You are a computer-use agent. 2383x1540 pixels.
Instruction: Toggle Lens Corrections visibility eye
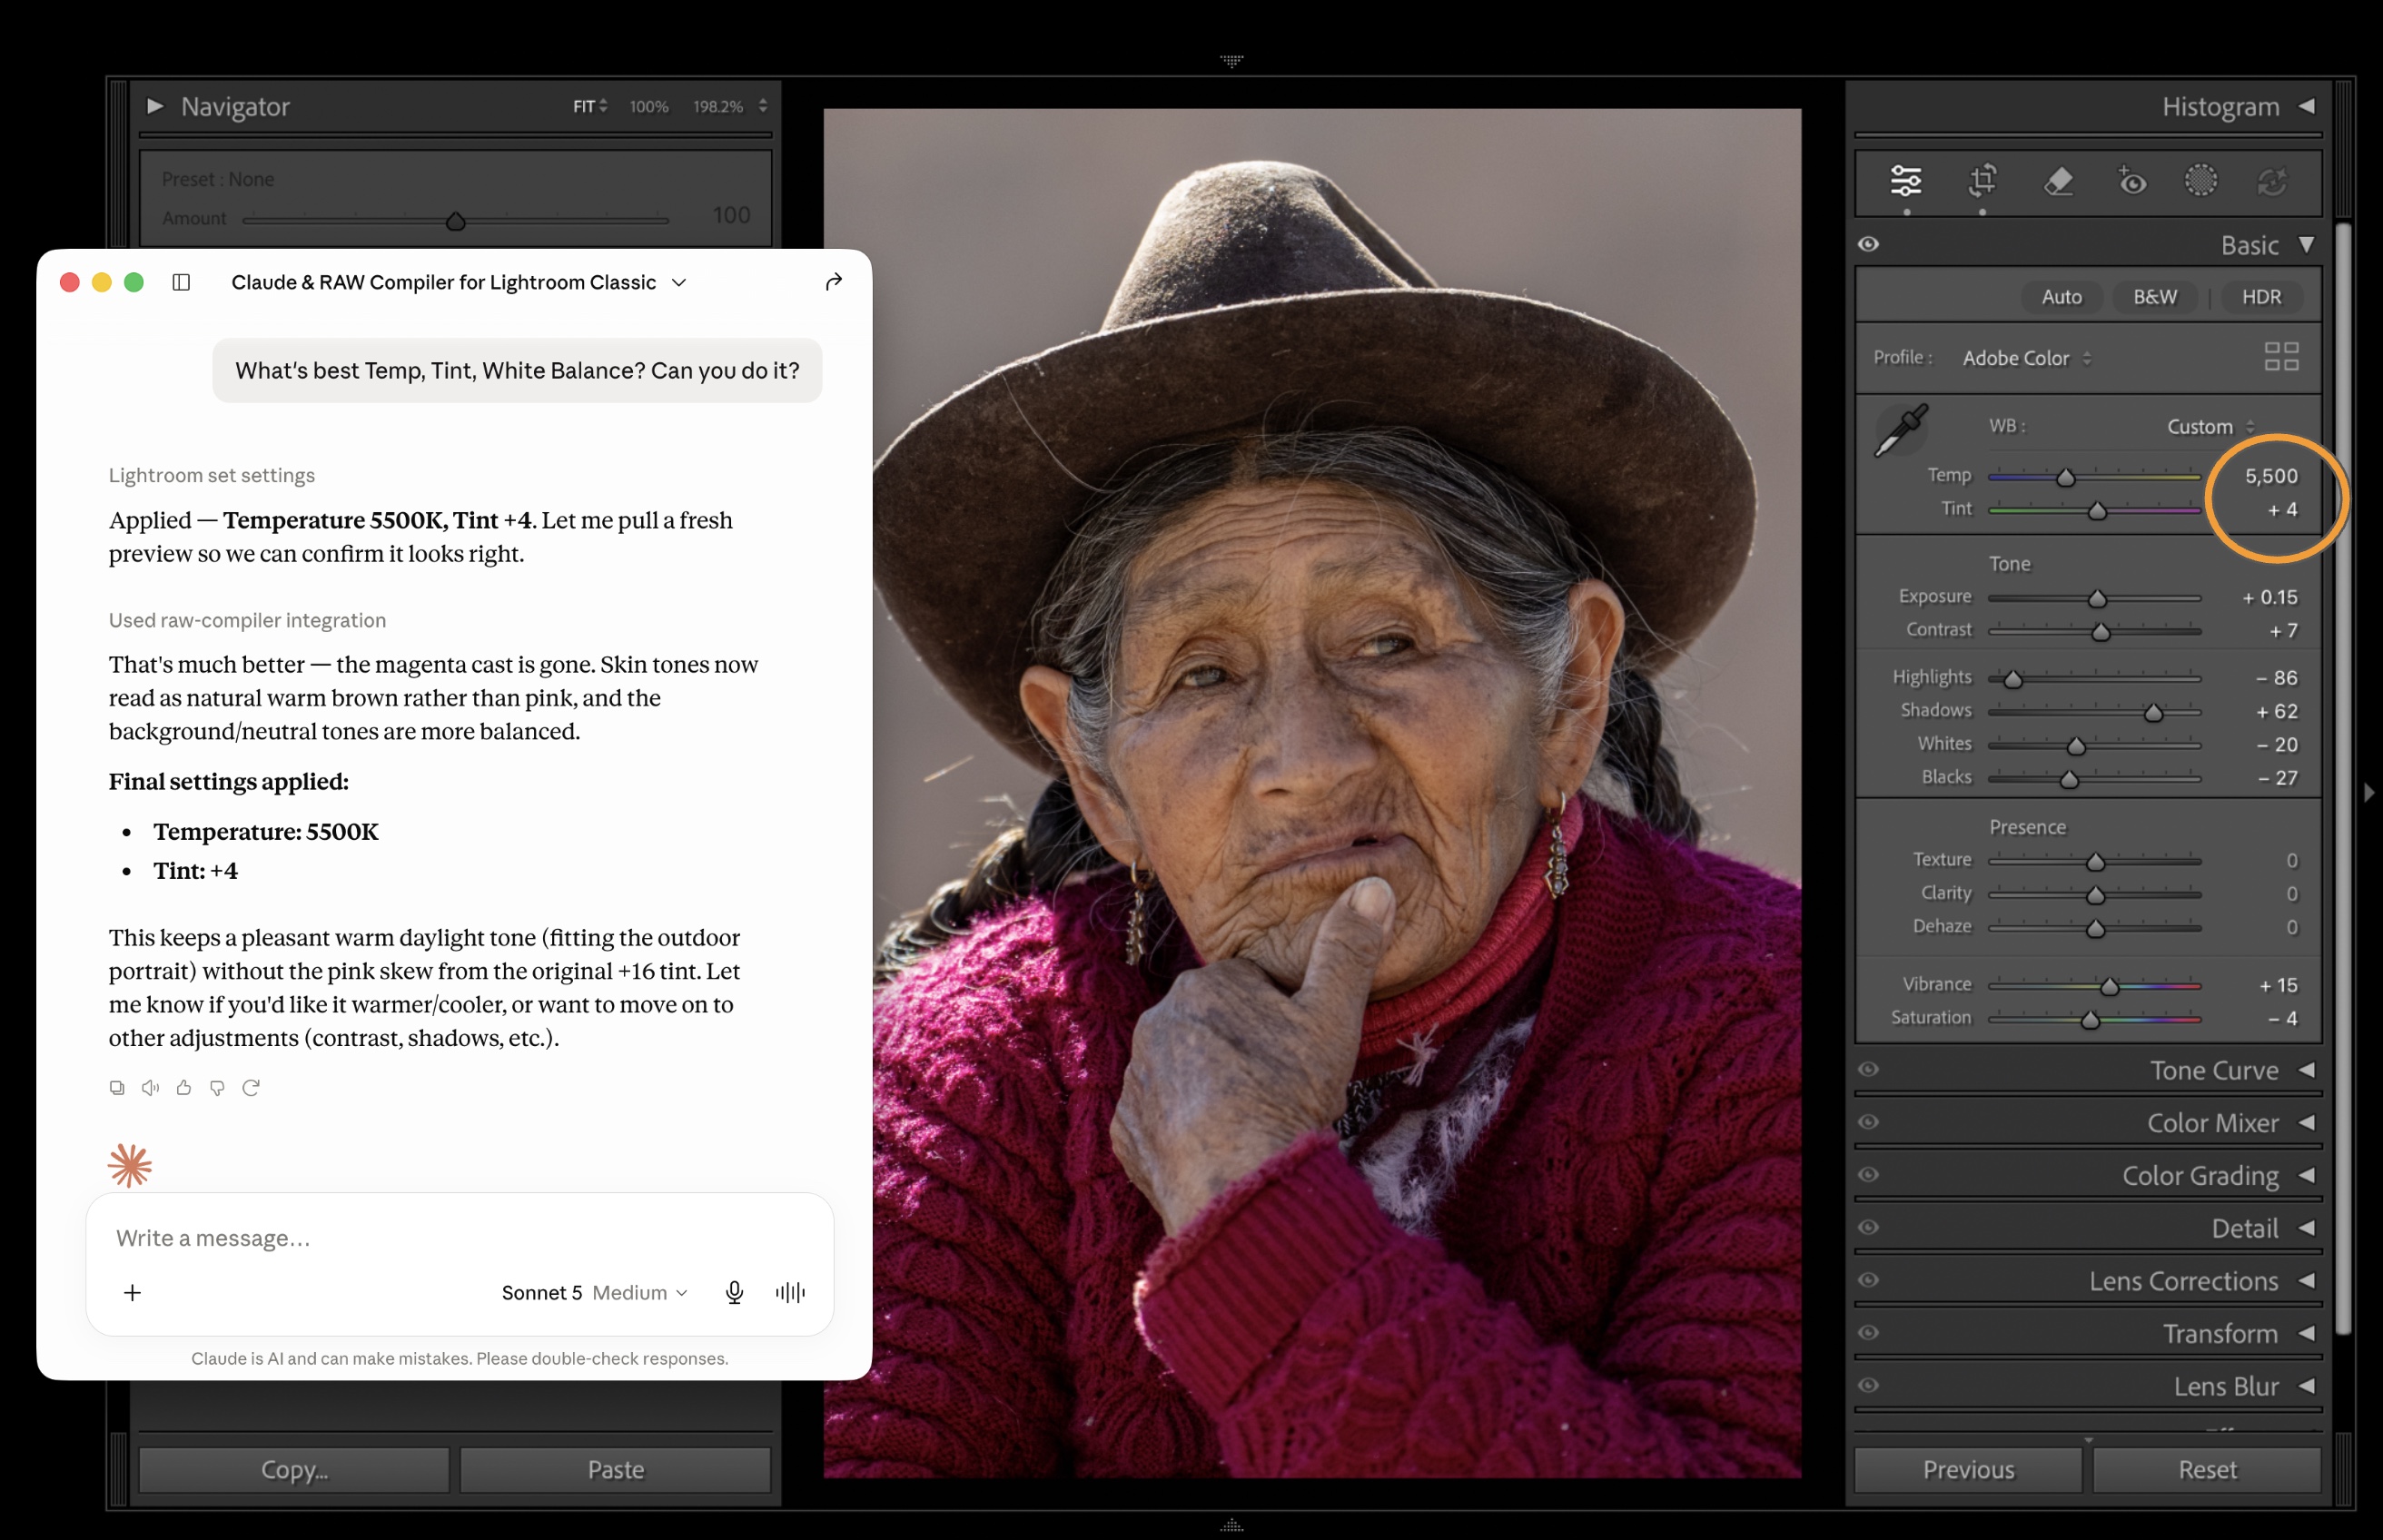[x=1869, y=1281]
